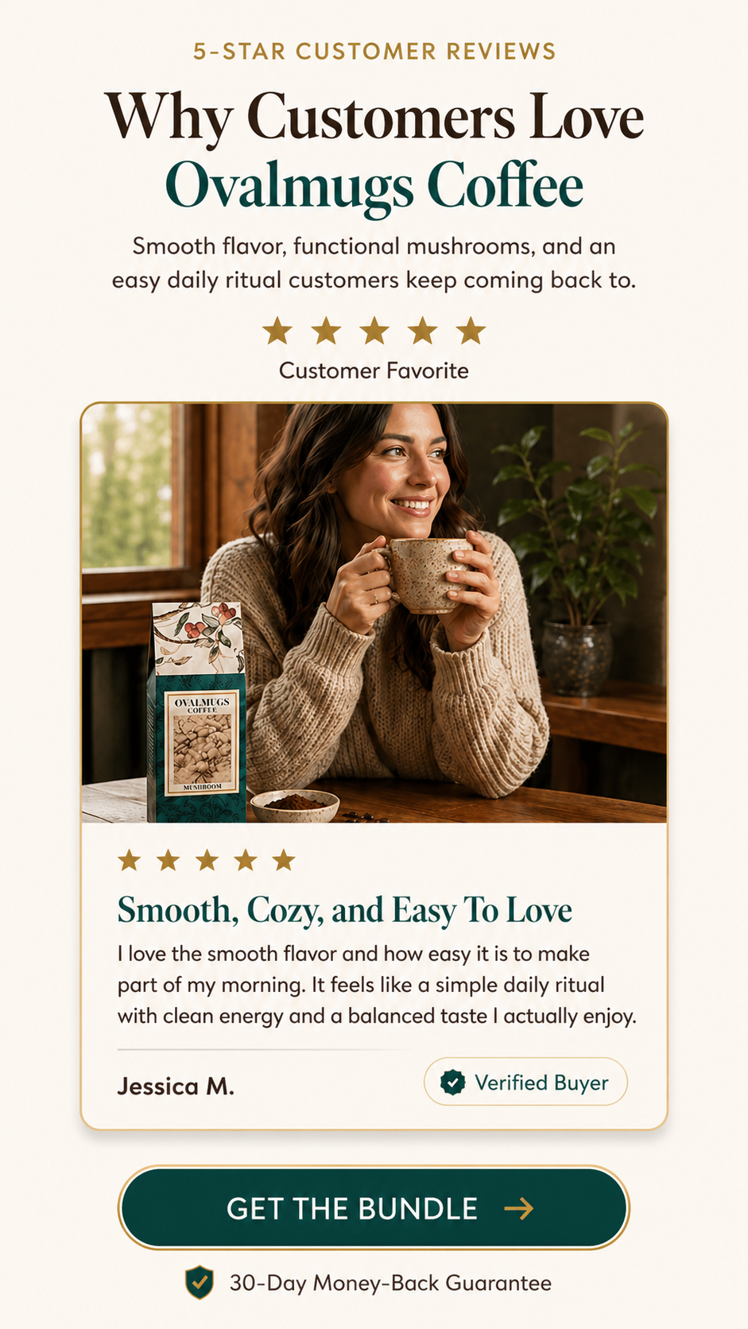Click the Ovalmugs coffee bag in the photo
Image resolution: width=748 pixels, height=1329 pixels.
point(198,711)
